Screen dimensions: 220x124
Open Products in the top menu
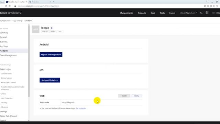(x=142, y=13)
